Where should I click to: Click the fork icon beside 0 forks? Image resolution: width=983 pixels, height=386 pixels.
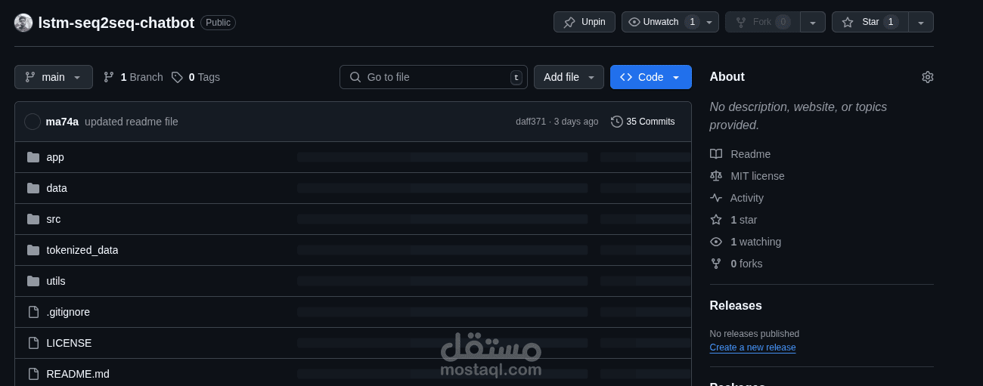716,264
